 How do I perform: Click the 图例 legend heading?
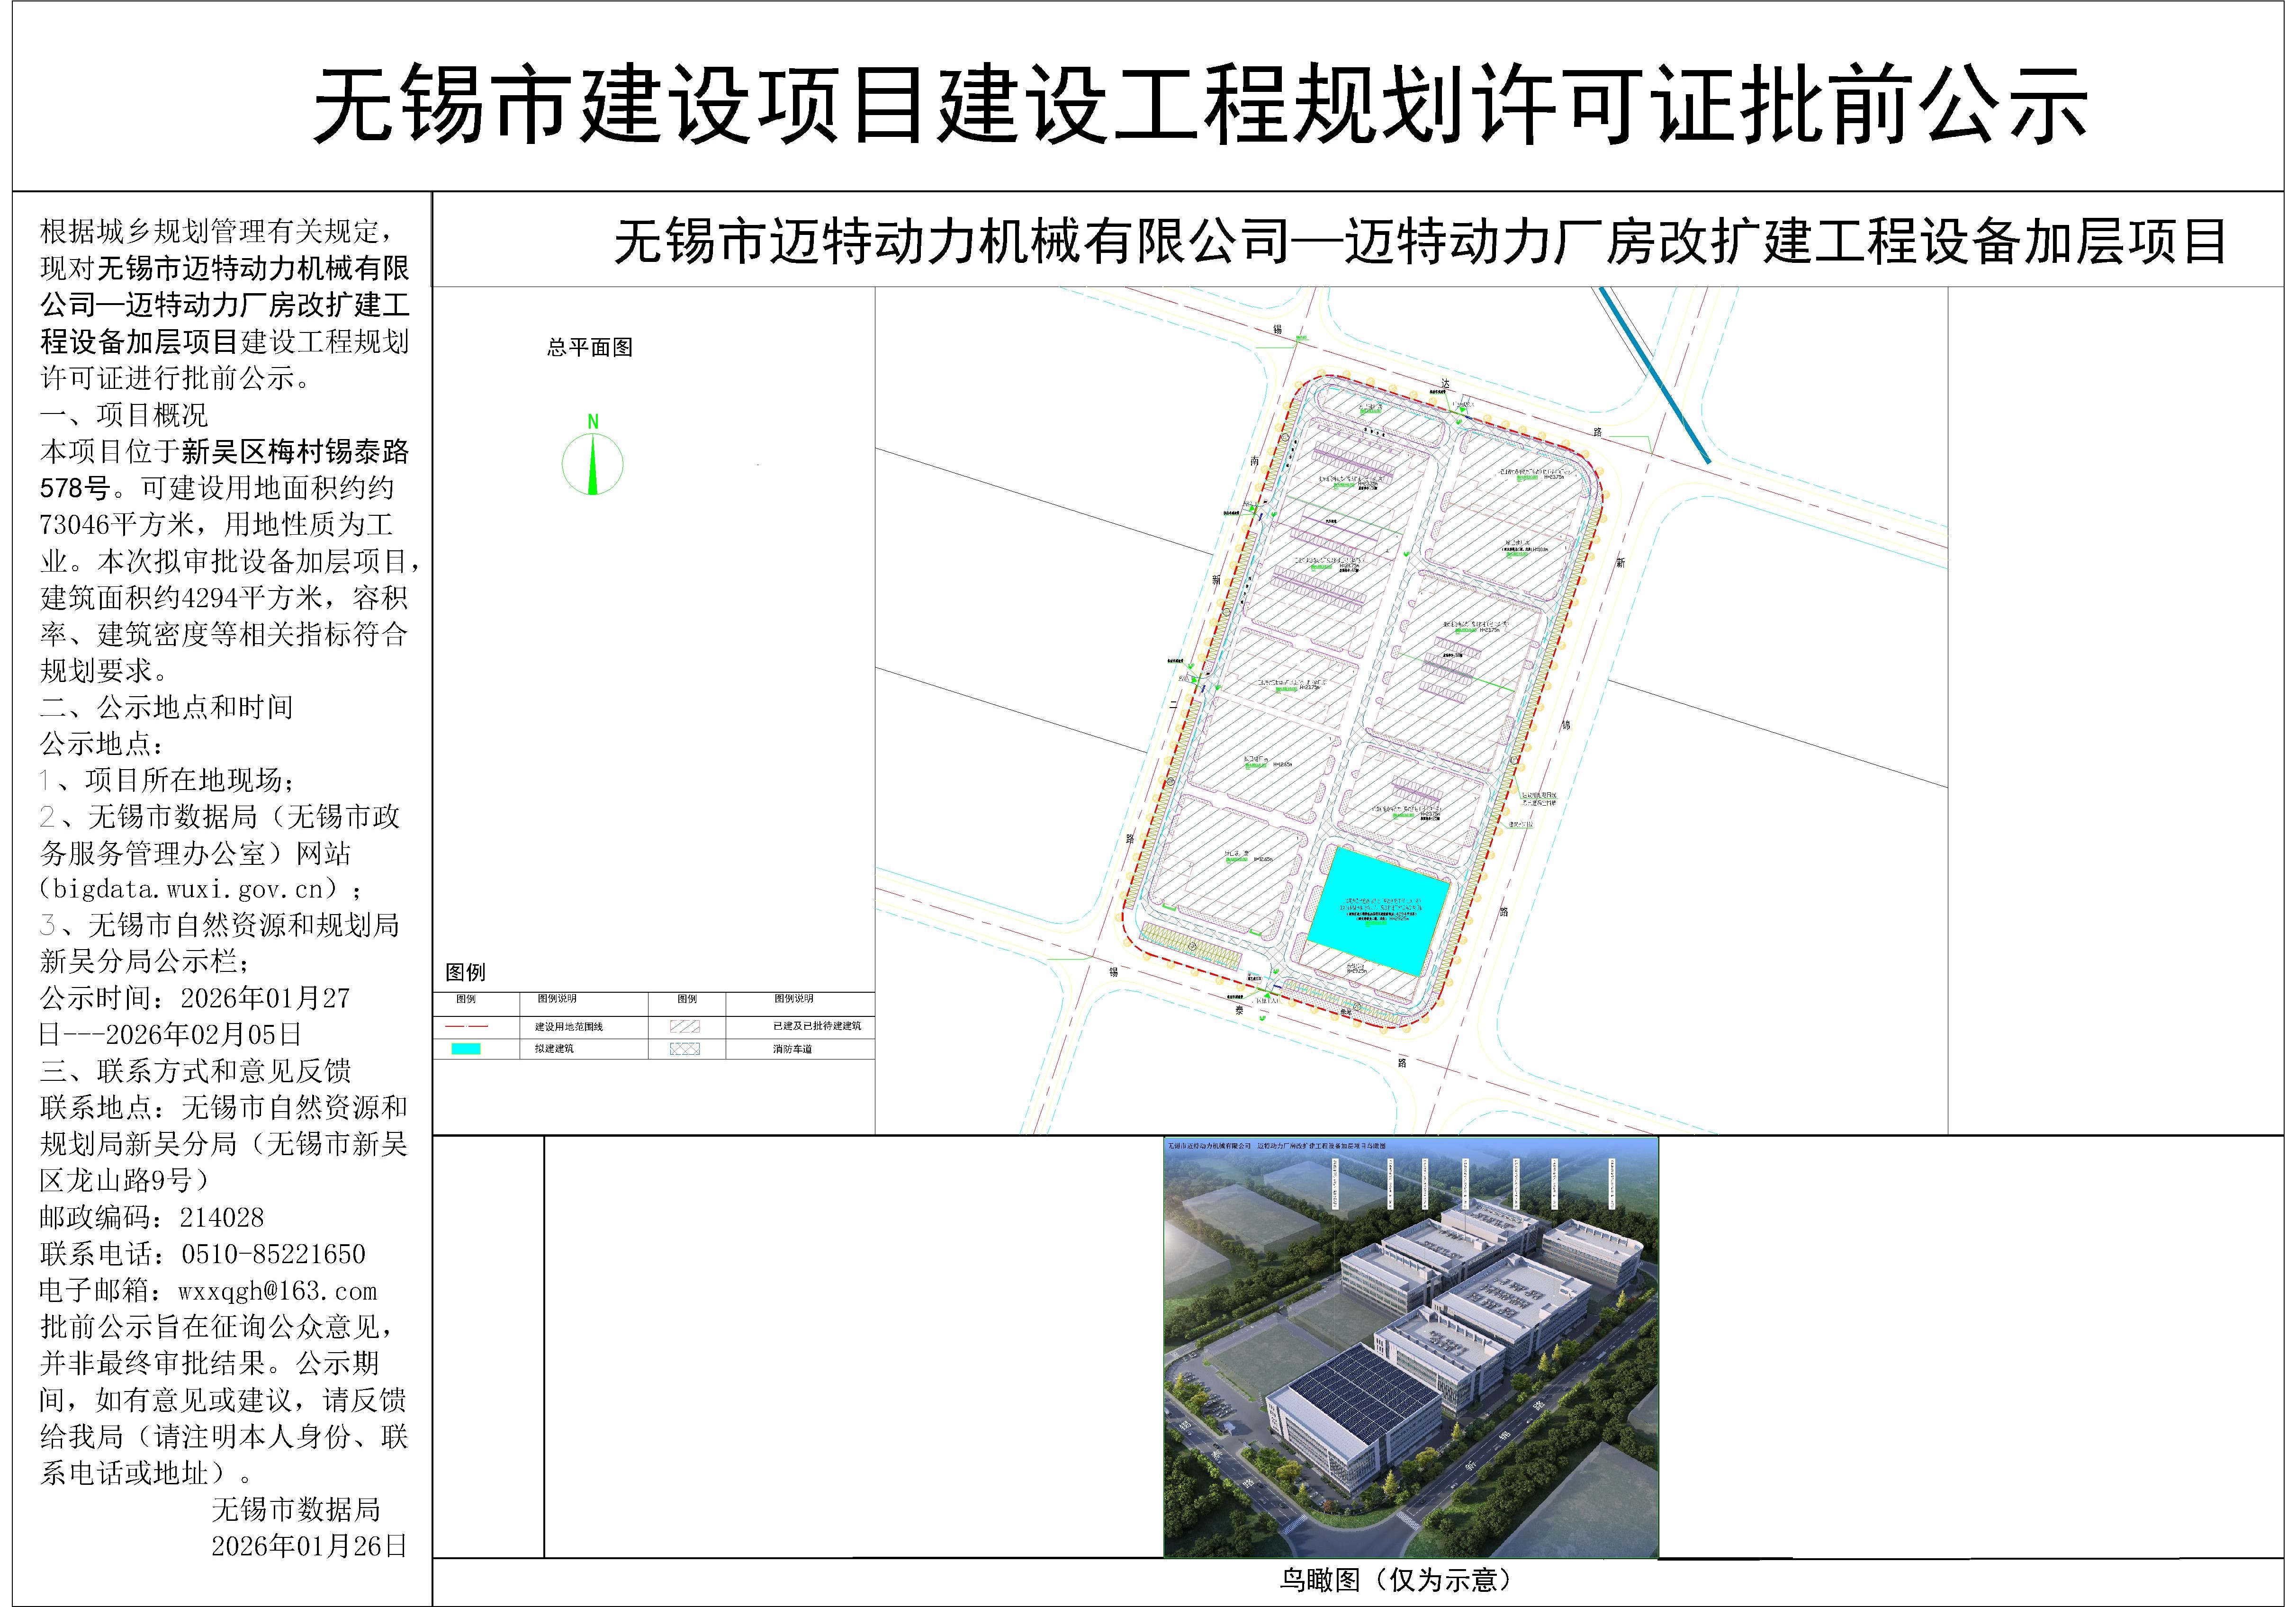(465, 972)
